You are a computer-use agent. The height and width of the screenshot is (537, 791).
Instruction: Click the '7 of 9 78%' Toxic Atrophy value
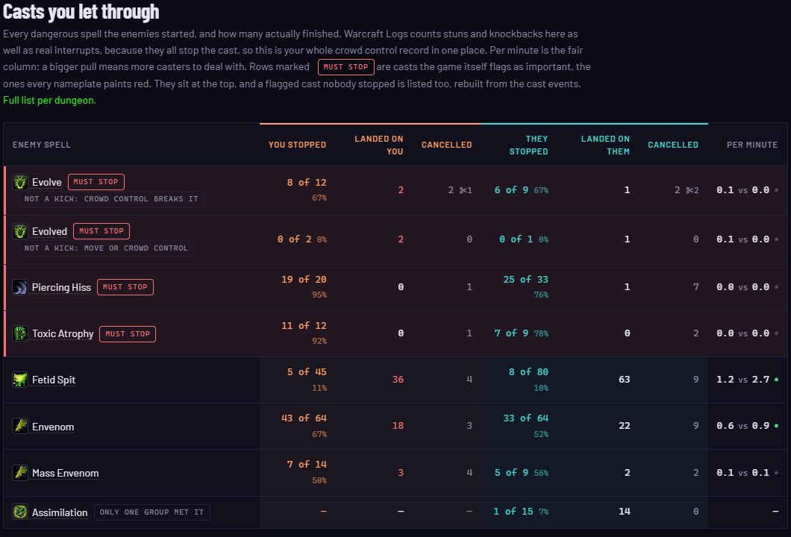[x=521, y=333]
